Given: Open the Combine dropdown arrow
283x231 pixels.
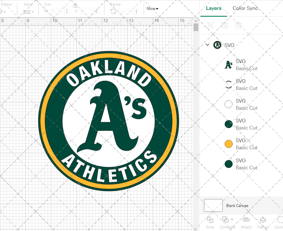Looking at the screenshot, I should coord(232,219).
